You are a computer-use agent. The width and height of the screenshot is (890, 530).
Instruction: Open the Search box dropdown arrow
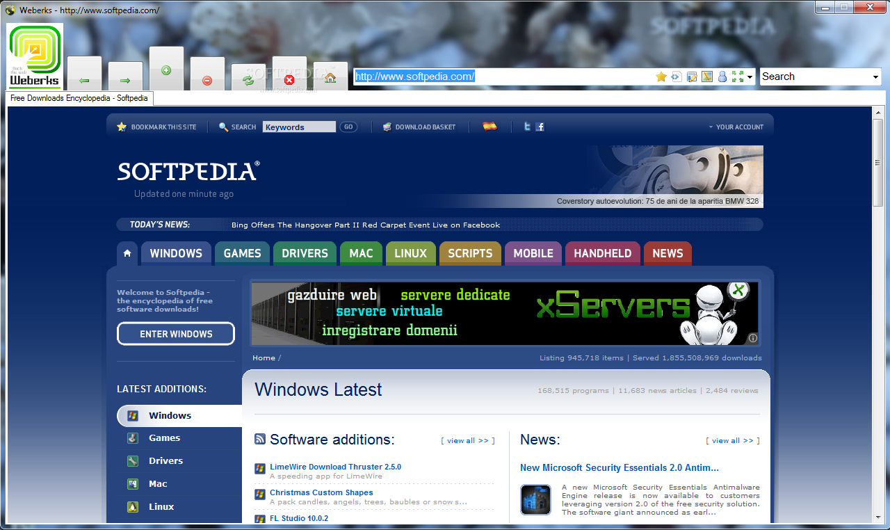[876, 77]
